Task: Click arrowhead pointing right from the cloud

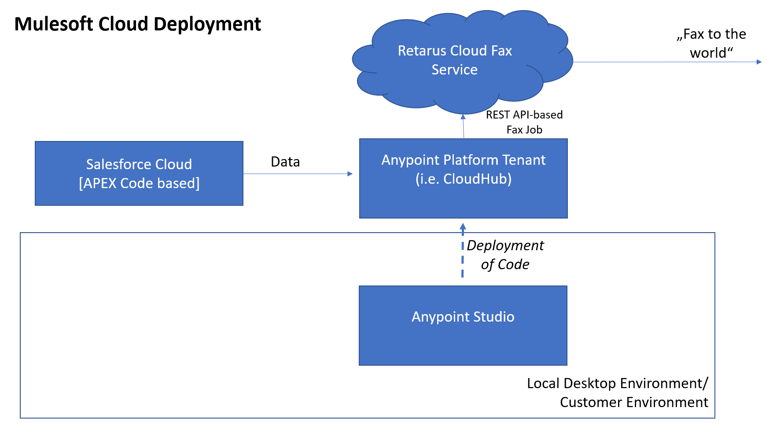Action: (x=758, y=62)
